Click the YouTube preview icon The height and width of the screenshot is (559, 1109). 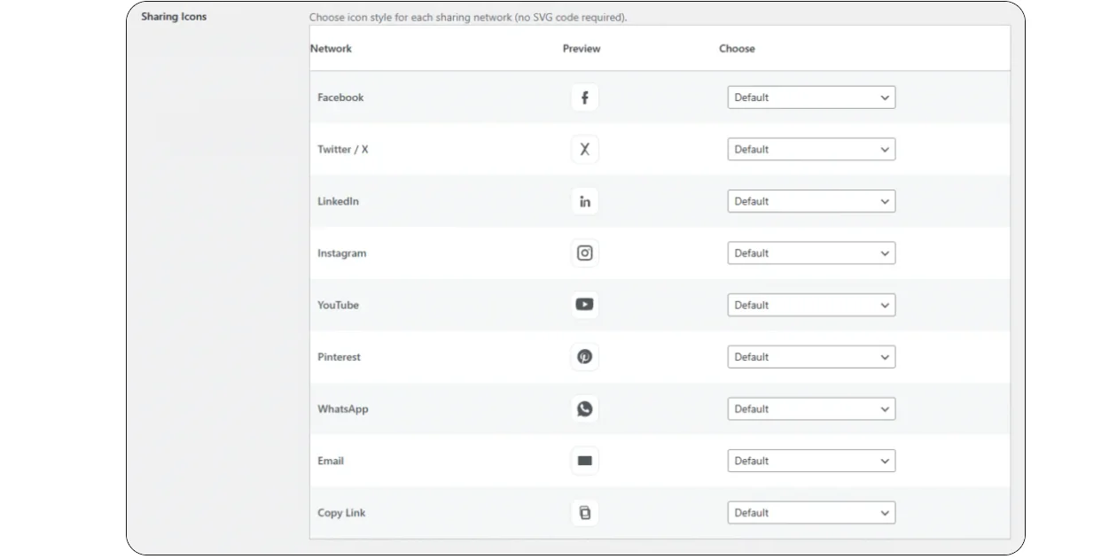584,305
